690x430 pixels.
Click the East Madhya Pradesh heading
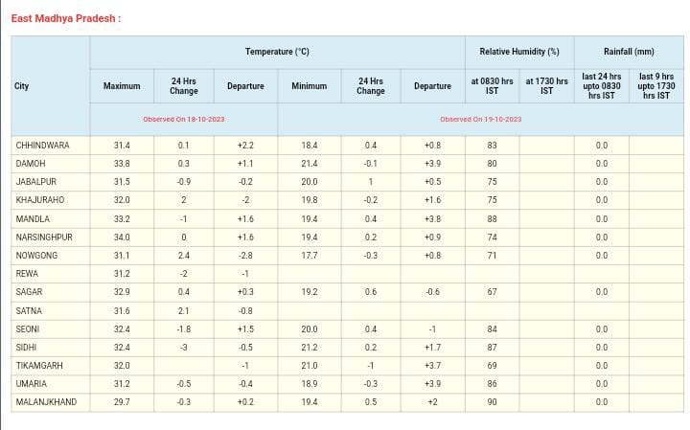pos(66,18)
